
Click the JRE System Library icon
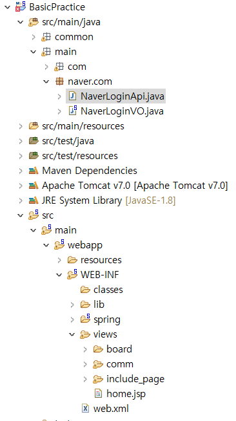point(34,200)
